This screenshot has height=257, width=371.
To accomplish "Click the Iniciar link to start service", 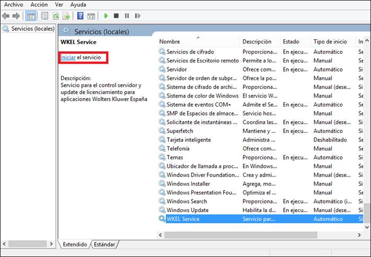I will coord(68,58).
